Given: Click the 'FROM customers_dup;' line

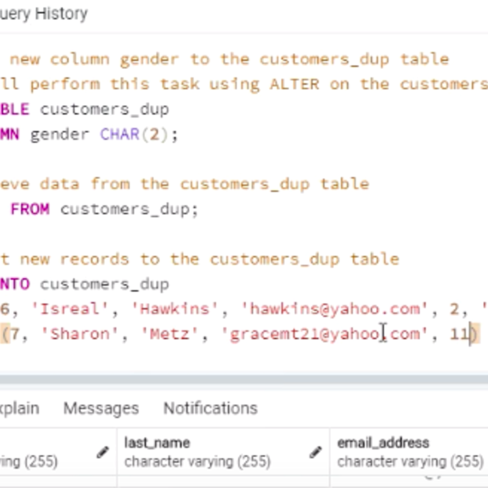Looking at the screenshot, I should pos(104,209).
